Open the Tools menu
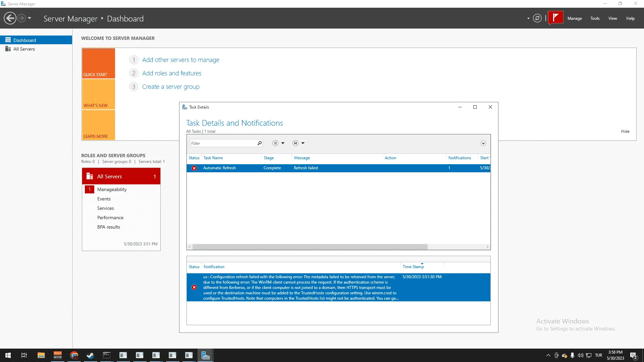 (595, 18)
